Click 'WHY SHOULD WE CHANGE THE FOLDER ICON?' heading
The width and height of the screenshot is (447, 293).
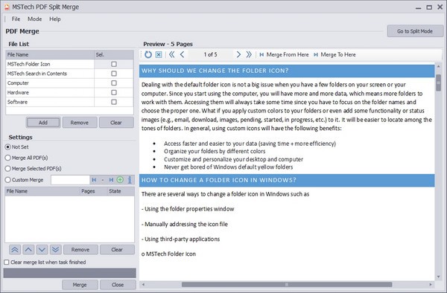(215, 71)
